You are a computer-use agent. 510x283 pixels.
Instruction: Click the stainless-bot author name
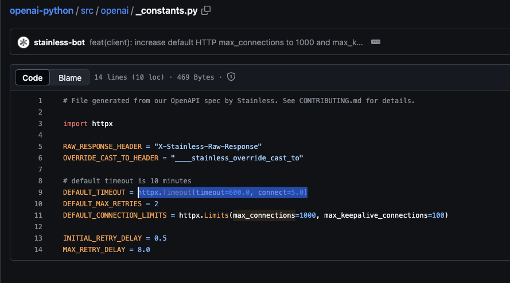[59, 42]
